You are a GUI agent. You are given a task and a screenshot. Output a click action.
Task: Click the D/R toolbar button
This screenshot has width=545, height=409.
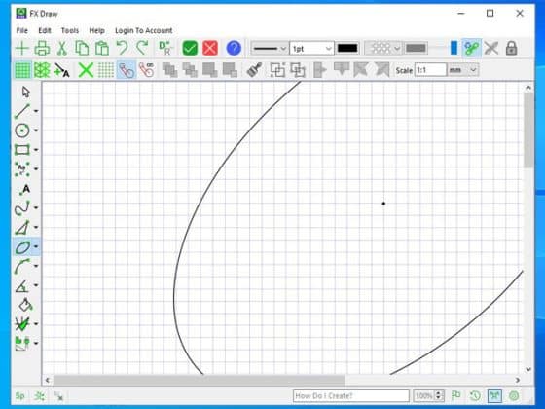coord(165,48)
